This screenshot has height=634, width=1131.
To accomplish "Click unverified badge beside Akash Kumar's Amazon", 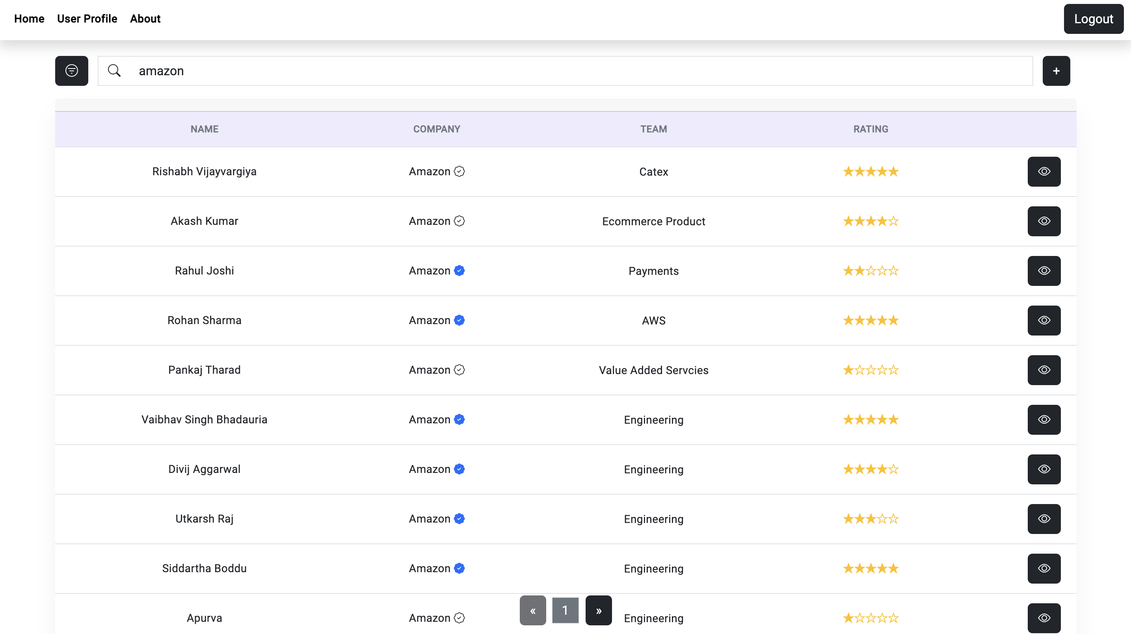I will click(459, 221).
